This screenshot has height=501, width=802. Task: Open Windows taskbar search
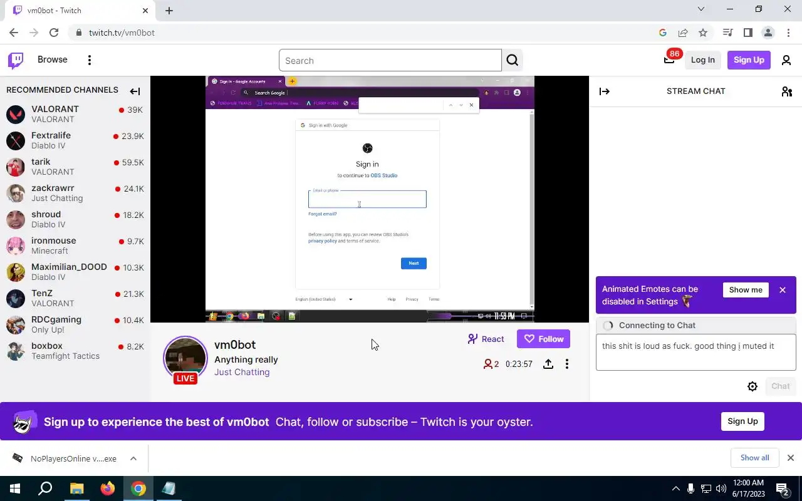45,488
